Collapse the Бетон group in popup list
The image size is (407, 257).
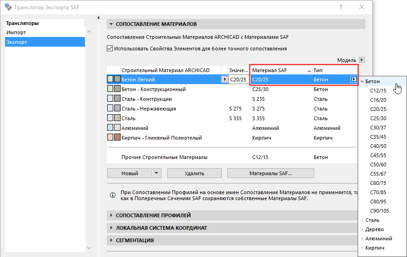[x=362, y=81]
